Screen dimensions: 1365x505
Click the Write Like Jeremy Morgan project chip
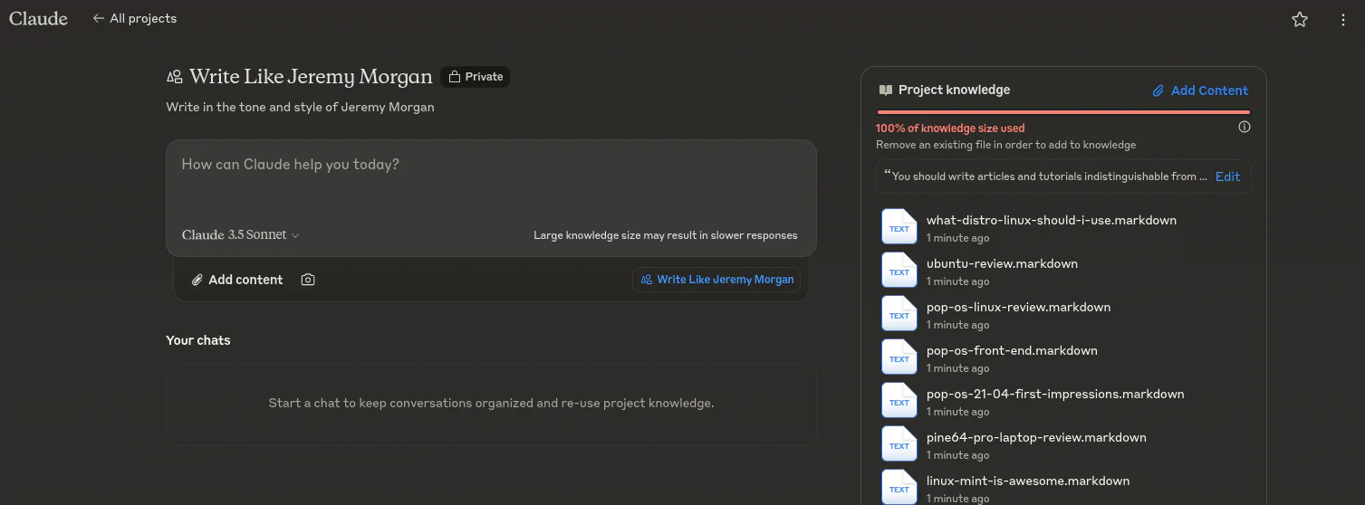pos(716,280)
